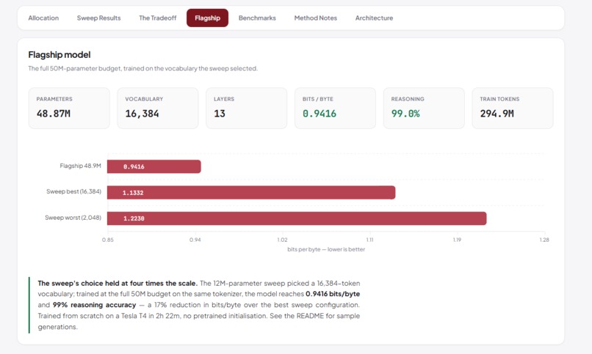
Task: Click 'bits per byte — lower is better' caption
Action: 326,249
